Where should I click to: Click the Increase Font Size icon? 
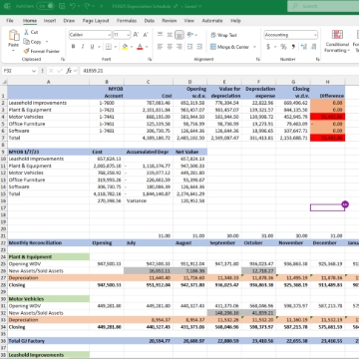point(136,35)
